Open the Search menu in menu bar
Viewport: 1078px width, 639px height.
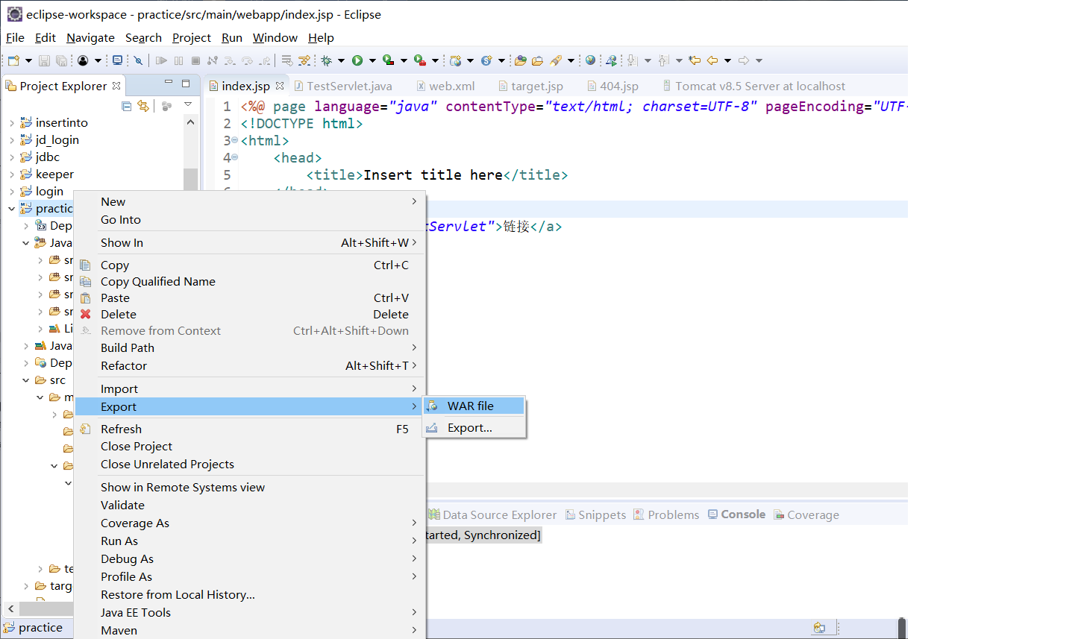[x=143, y=37]
